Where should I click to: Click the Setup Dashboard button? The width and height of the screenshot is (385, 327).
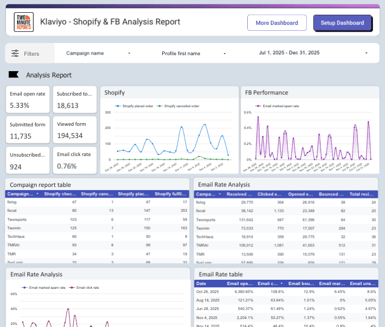pos(342,23)
